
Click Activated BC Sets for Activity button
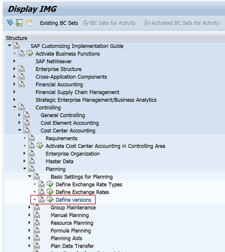pos(181,23)
